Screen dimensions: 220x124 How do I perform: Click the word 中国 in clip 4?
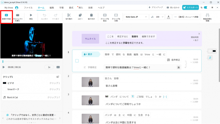pos(129,115)
